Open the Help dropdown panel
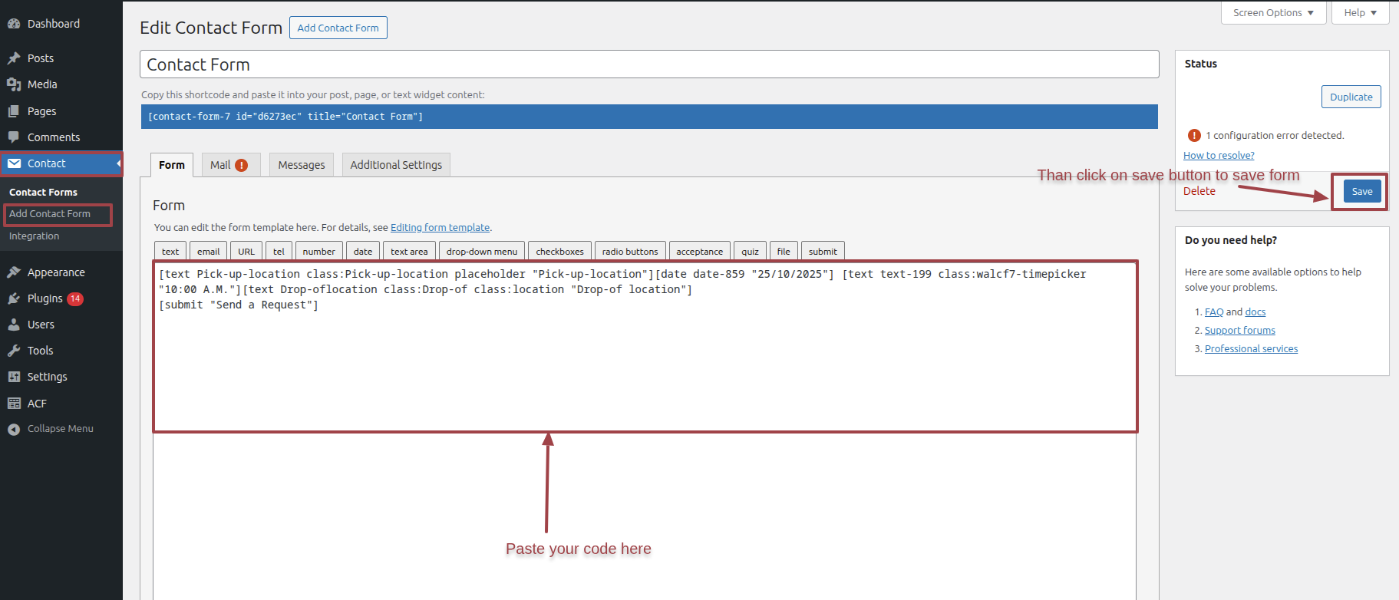This screenshot has height=600, width=1399. (x=1360, y=13)
